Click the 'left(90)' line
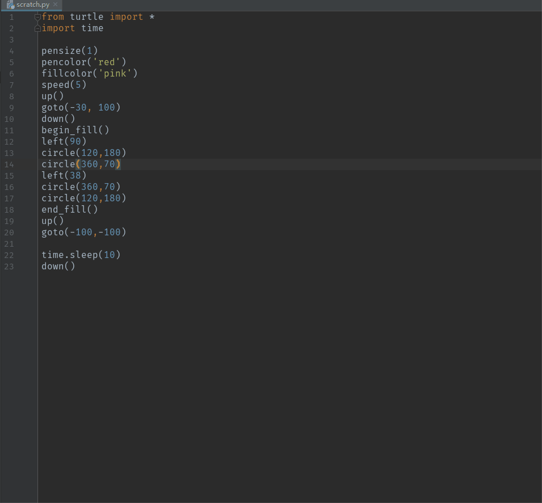Image resolution: width=542 pixels, height=503 pixels. point(64,141)
